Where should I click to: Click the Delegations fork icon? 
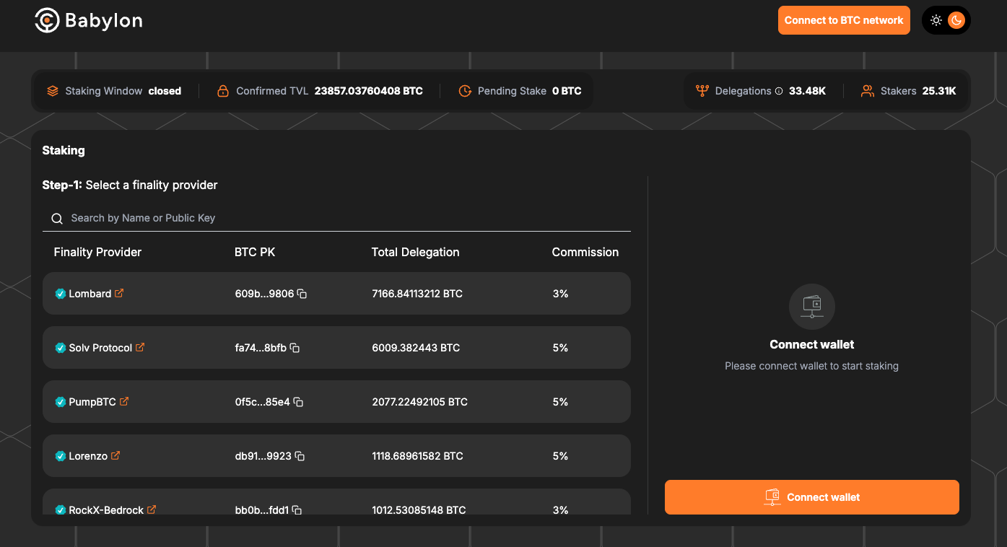pos(702,91)
